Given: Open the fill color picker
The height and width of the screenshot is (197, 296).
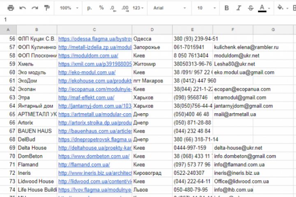Looking at the screenshot, I should pyautogui.click(x=282, y=8).
